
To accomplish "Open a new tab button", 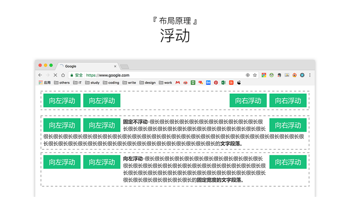I will pos(125,67).
